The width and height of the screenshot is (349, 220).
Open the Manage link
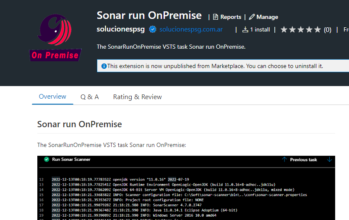click(267, 17)
